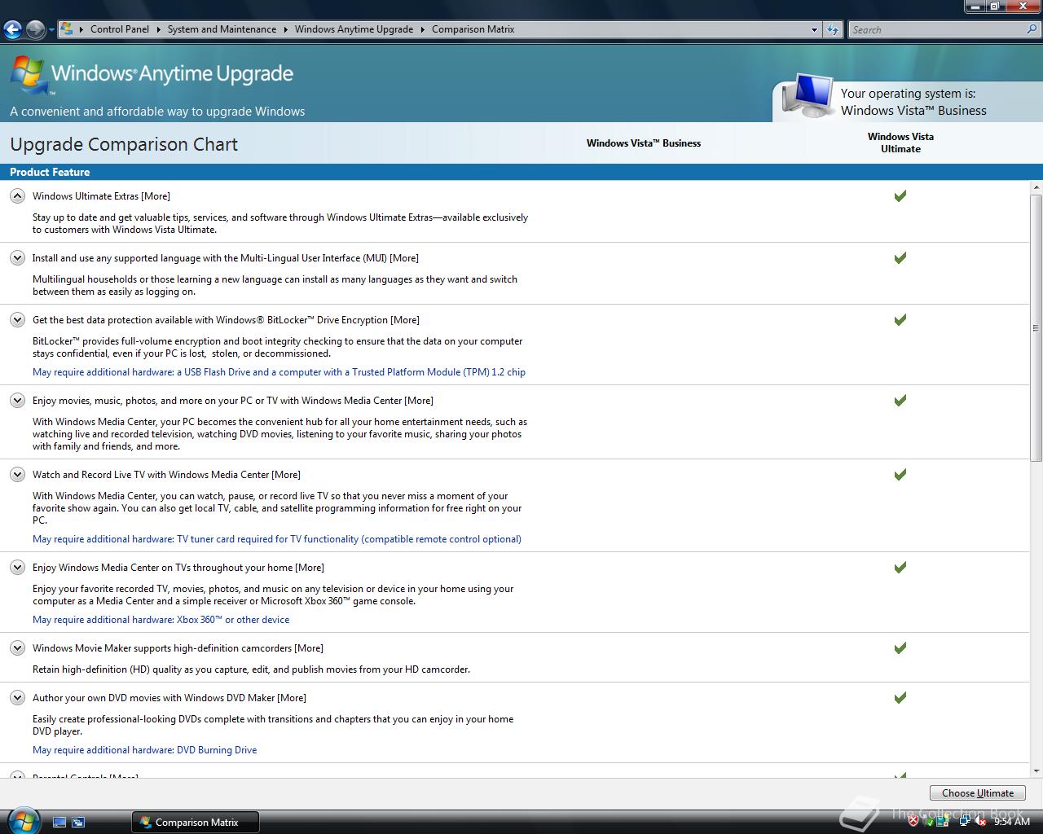Click the Windows Vista Business column header
Viewport: 1043px width, 834px height.
tap(644, 143)
